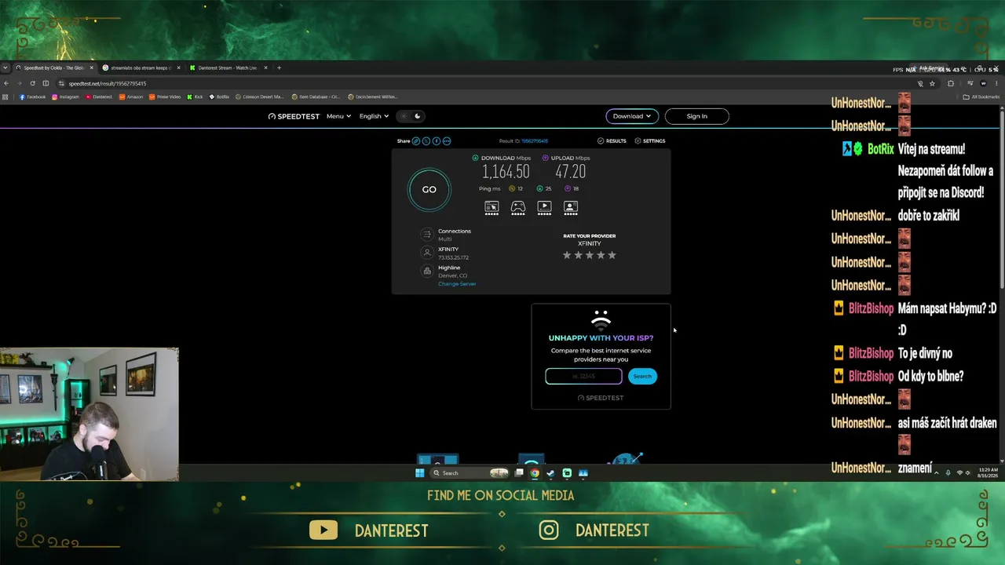Rate XFINITY with the first star
Viewport: 1005px width, 565px height.
click(x=567, y=255)
